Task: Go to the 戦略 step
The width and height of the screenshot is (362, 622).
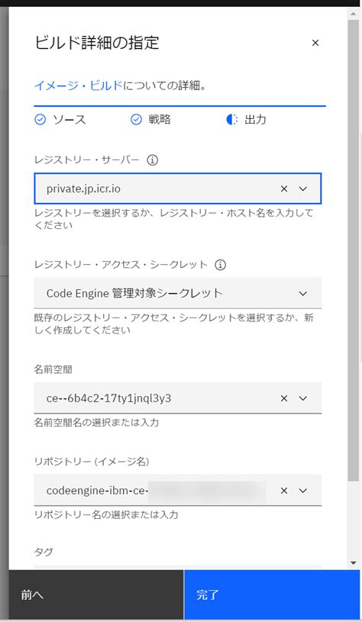Action: 160,119
